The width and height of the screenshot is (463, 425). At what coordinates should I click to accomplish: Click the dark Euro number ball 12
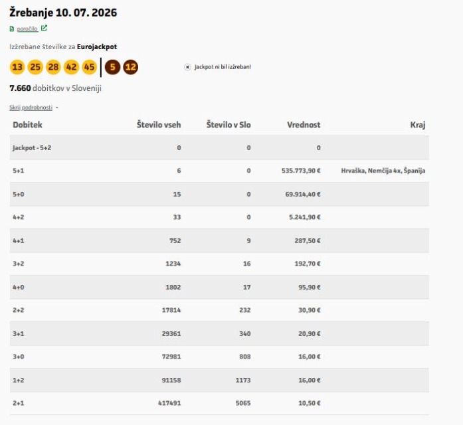pos(130,67)
